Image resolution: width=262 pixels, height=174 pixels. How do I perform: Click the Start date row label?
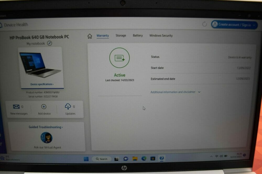157,68
